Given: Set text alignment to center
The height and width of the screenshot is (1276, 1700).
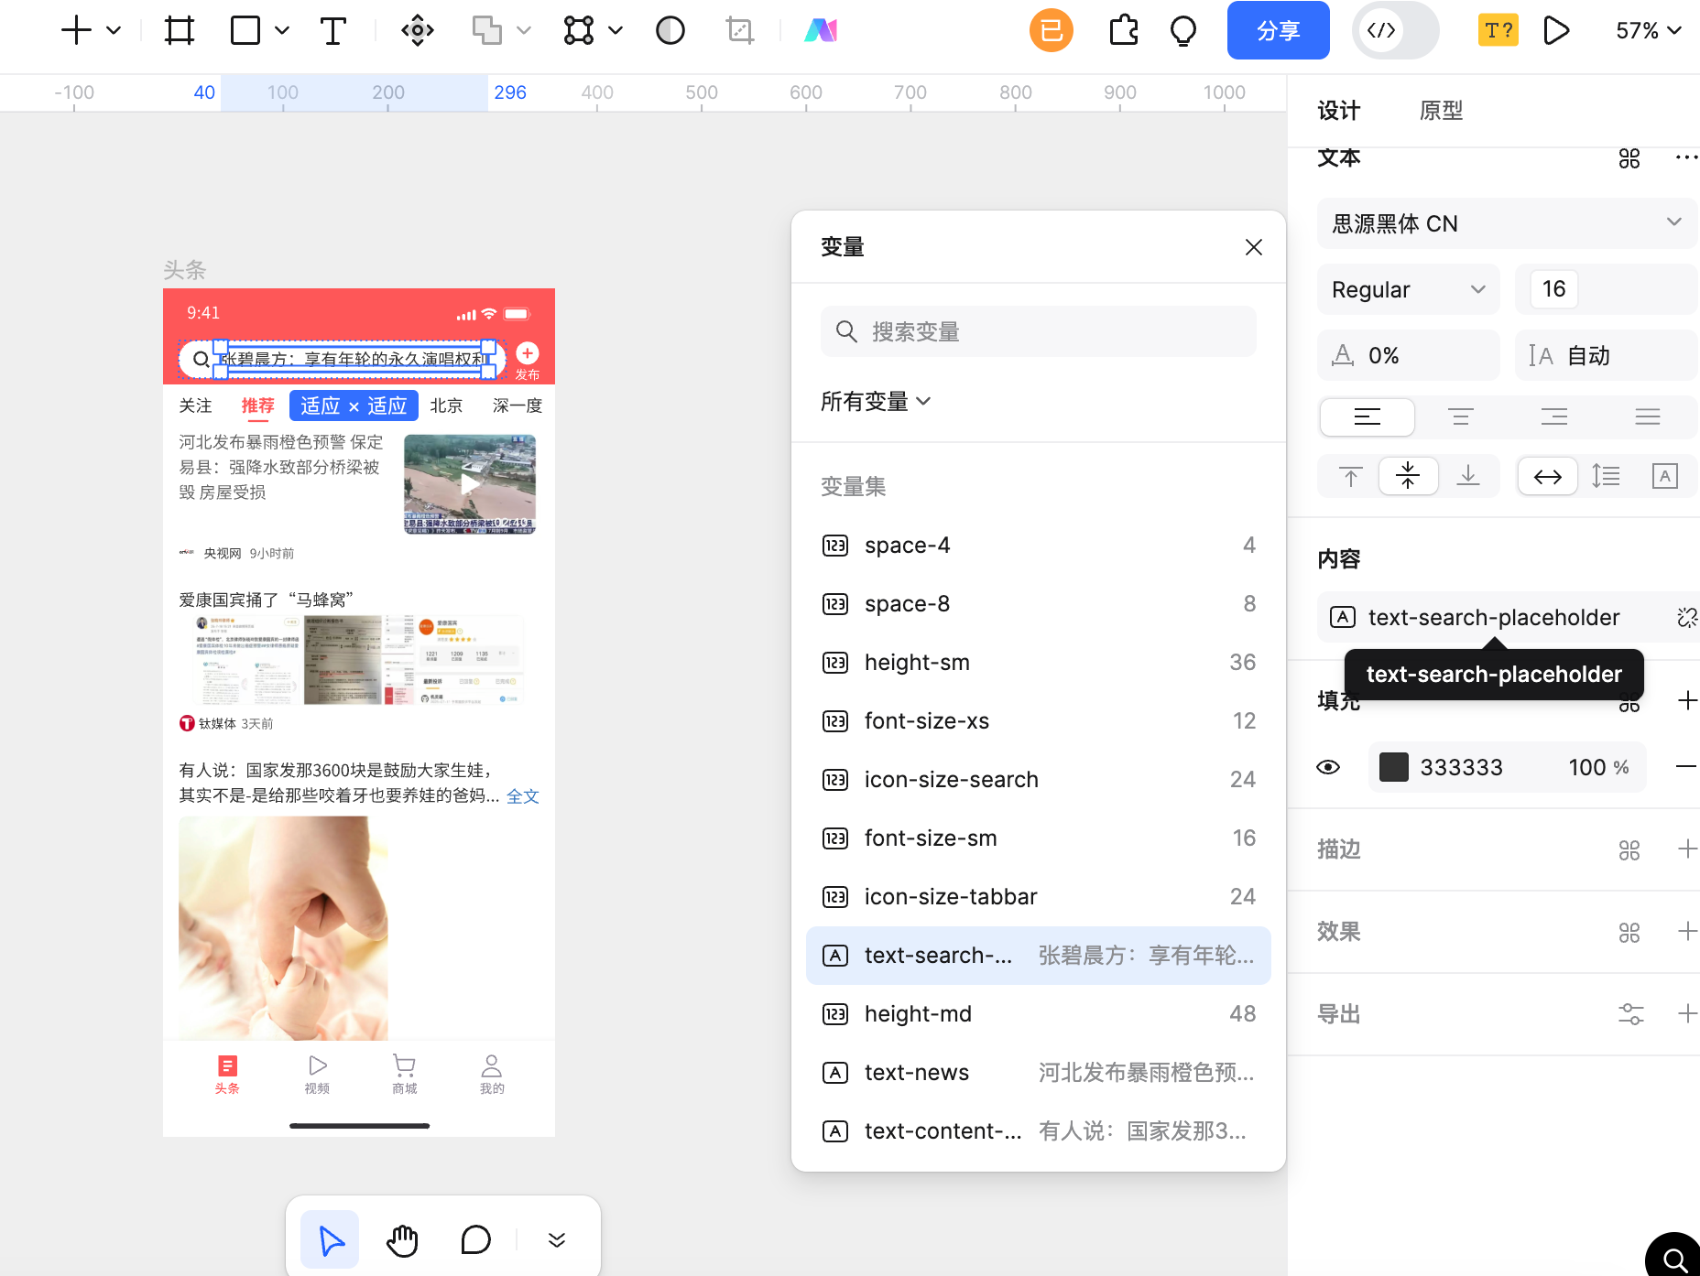Looking at the screenshot, I should [x=1460, y=417].
